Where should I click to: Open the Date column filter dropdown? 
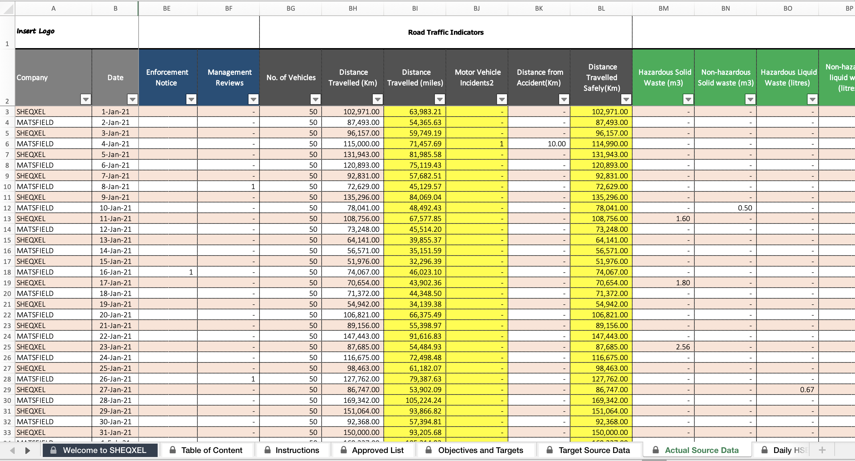133,99
